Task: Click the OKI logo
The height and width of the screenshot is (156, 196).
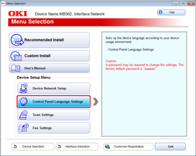Action: coord(18,14)
